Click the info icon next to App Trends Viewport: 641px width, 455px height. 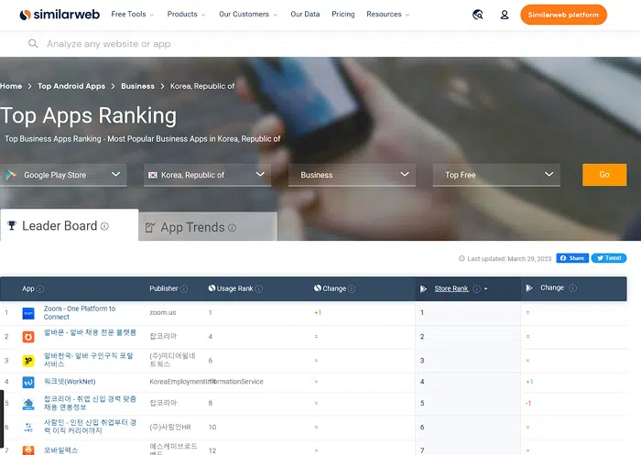pyautogui.click(x=233, y=227)
